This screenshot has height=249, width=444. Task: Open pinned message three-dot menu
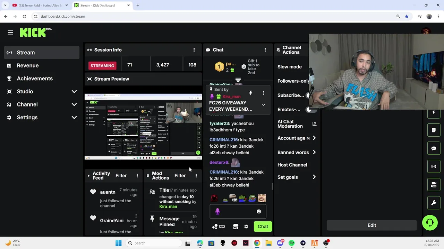263,93
